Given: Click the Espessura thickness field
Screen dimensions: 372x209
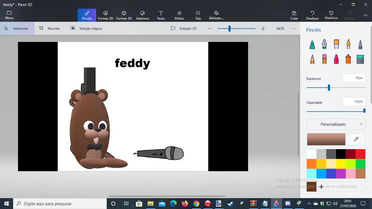Looking at the screenshot, I should pos(353,78).
